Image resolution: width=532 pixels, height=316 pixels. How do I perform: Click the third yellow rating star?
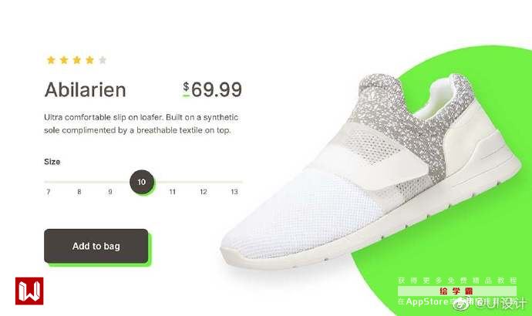pos(77,60)
